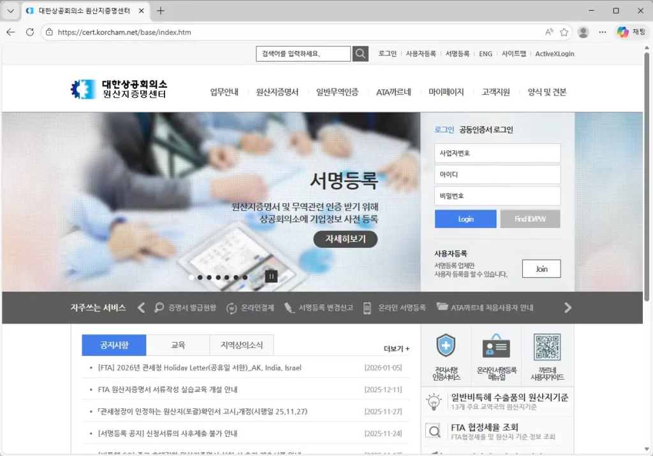Image resolution: width=653 pixels, height=456 pixels.
Task: Select the first banner slide dot
Action: click(191, 277)
